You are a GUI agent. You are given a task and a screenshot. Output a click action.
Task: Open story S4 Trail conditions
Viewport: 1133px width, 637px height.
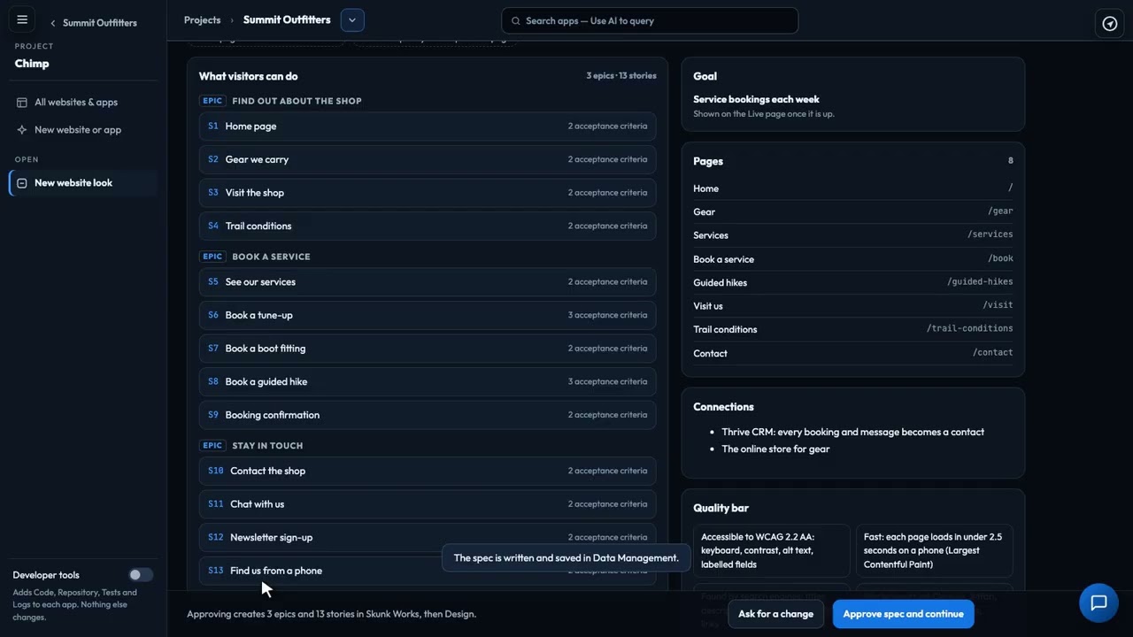428,226
